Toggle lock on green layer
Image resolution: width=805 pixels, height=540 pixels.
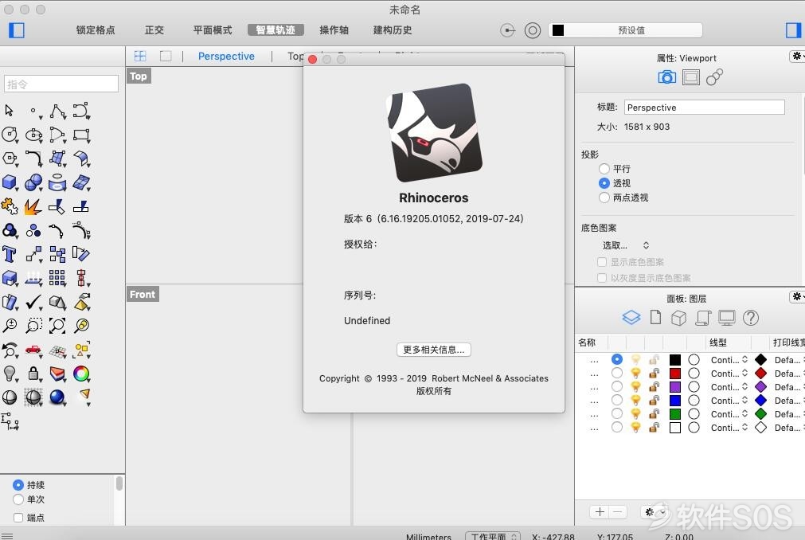pyautogui.click(x=654, y=413)
